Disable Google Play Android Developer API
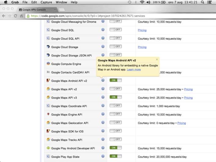 [115, 148]
